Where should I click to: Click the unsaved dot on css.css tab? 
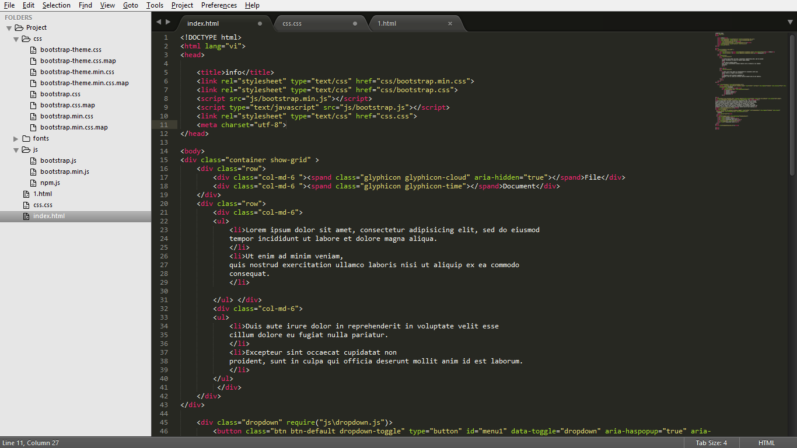coord(355,23)
